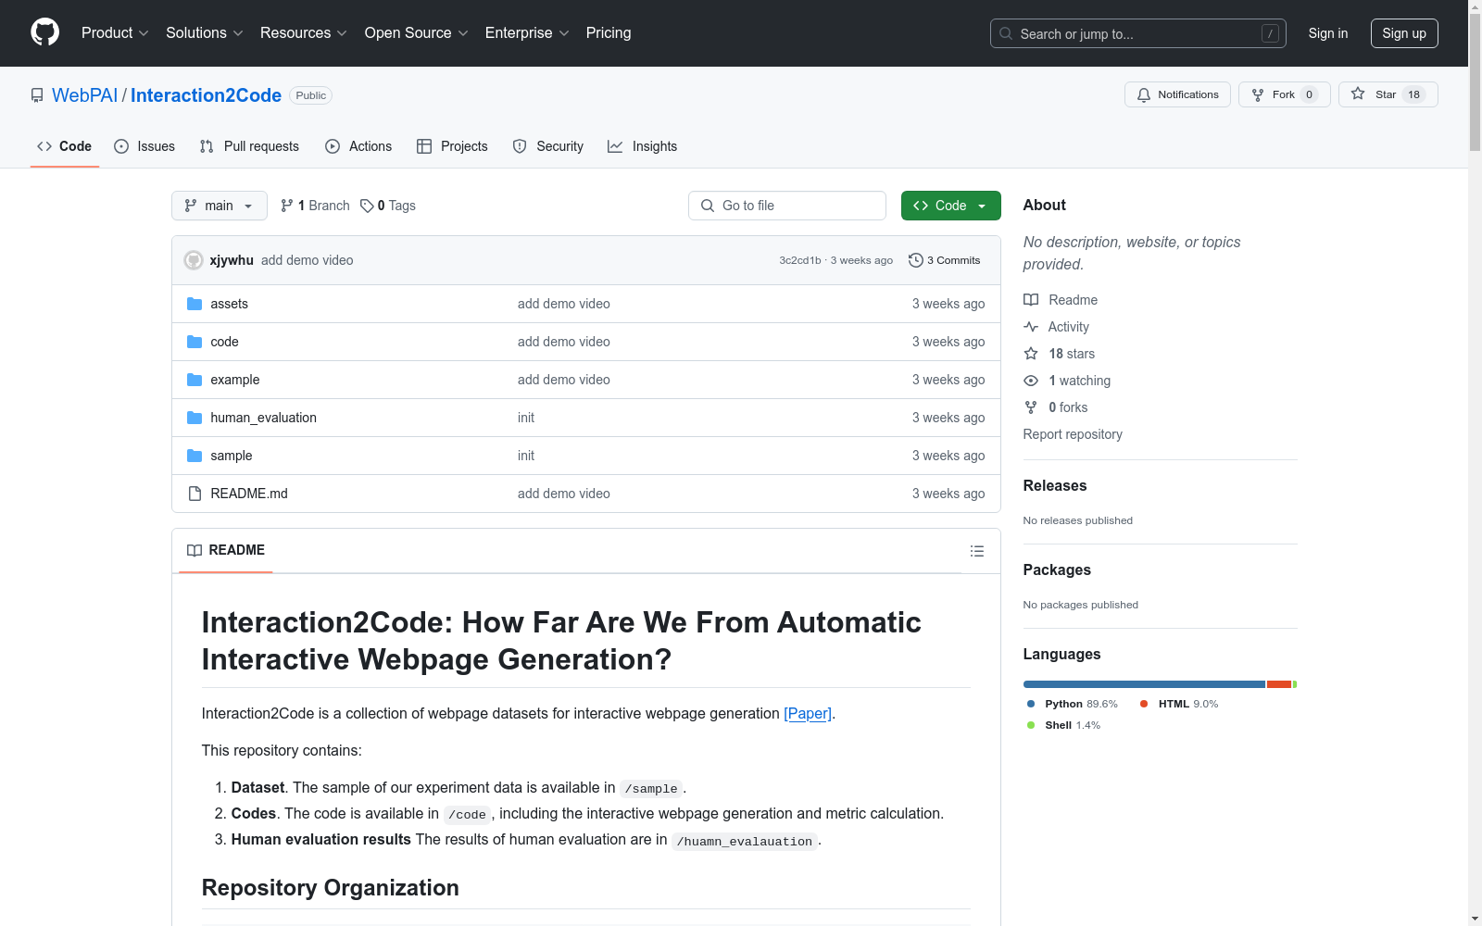Click the Readme book icon in About
Viewport: 1482px width, 926px height.
point(1031,300)
